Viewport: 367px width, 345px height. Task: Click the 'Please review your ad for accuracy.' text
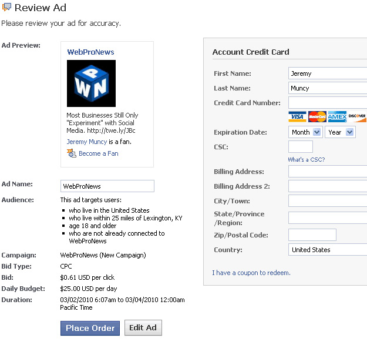(61, 24)
